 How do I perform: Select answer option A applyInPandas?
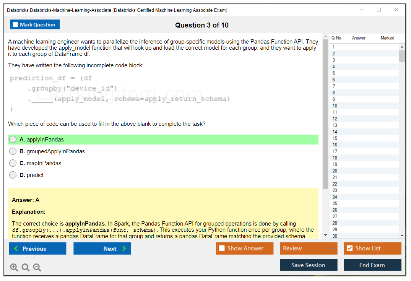coord(13,139)
